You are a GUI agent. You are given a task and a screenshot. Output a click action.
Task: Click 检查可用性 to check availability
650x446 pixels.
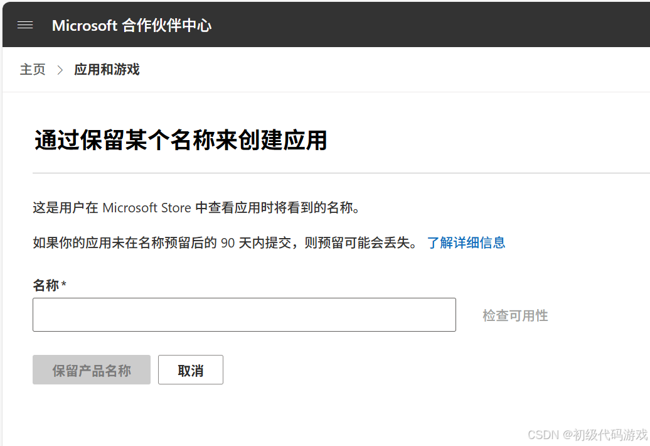point(515,316)
